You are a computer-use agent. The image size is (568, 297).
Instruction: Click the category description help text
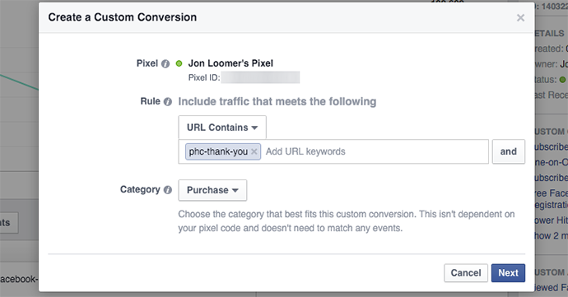[347, 221]
